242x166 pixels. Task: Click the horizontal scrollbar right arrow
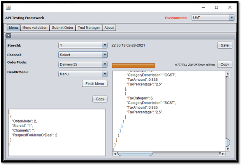223,154
